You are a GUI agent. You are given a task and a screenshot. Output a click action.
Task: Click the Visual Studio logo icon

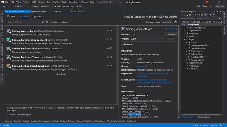coord(2,2)
